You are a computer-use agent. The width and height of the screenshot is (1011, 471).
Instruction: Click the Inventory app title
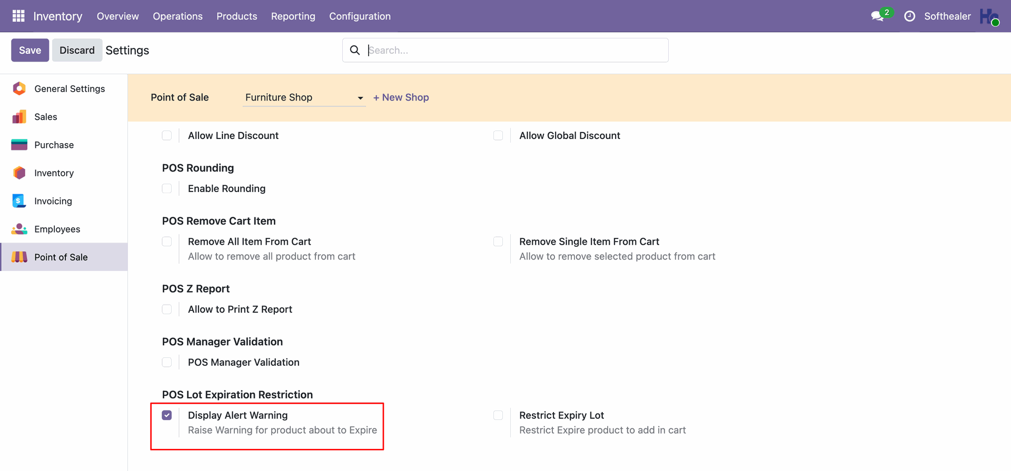tap(58, 16)
